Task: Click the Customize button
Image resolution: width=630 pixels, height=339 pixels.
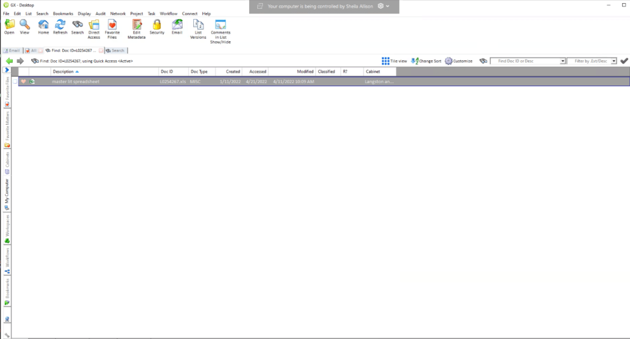Action: click(x=458, y=61)
